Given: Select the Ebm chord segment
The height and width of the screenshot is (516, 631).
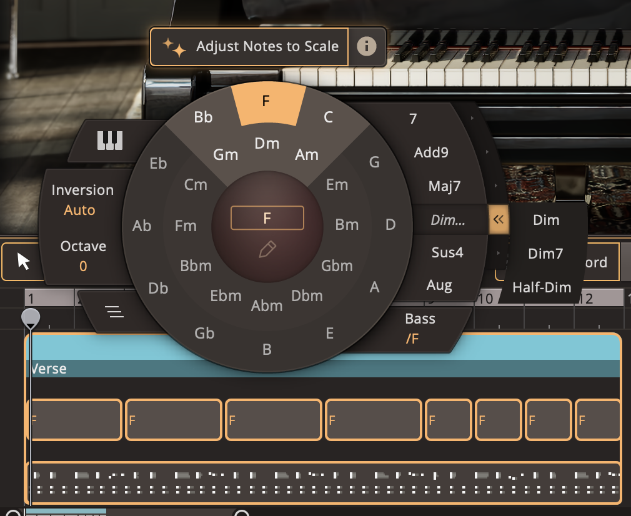Looking at the screenshot, I should coord(226,296).
